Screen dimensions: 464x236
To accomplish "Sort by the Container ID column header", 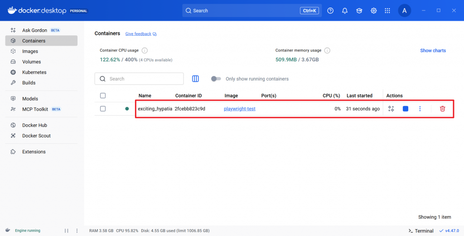I will 188,96.
